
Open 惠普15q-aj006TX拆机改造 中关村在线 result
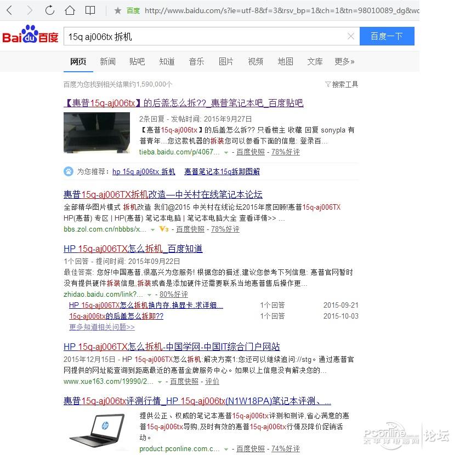pos(163,194)
